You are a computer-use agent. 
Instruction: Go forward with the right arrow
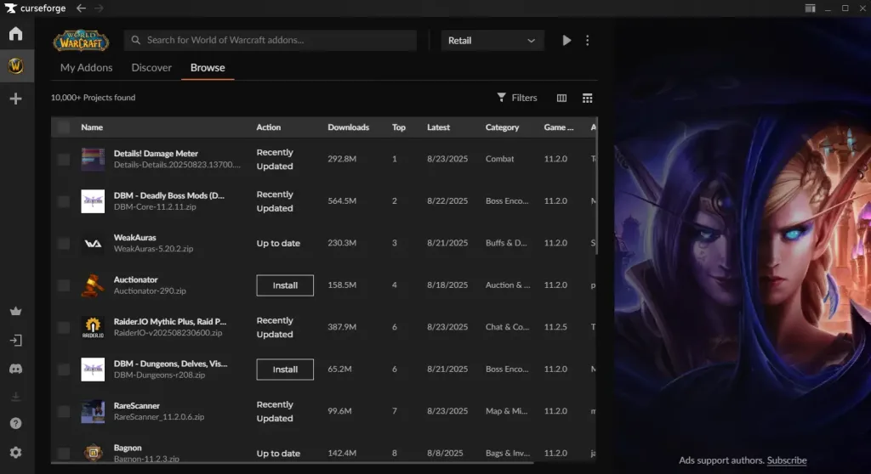[x=99, y=8]
